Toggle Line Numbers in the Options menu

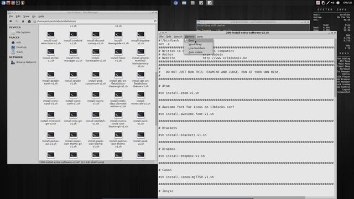click(198, 48)
